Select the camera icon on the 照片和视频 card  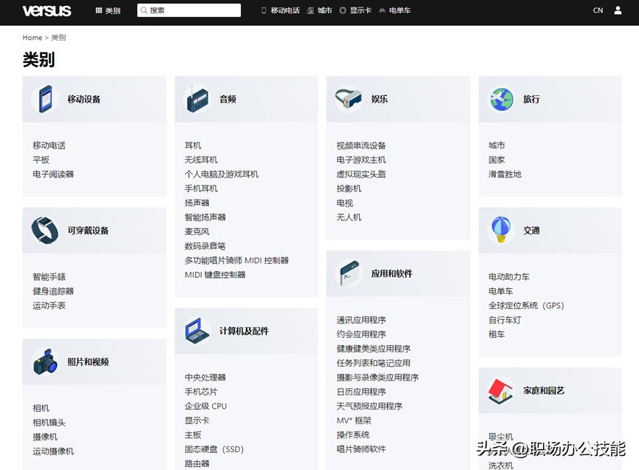(x=44, y=361)
